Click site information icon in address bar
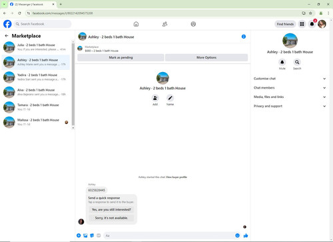The width and height of the screenshot is (333, 242). click(x=29, y=13)
